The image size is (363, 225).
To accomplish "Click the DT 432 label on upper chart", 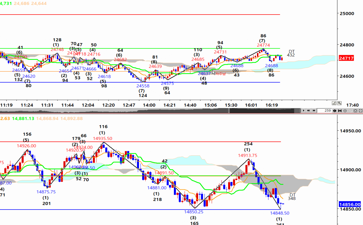I will tap(291, 53).
